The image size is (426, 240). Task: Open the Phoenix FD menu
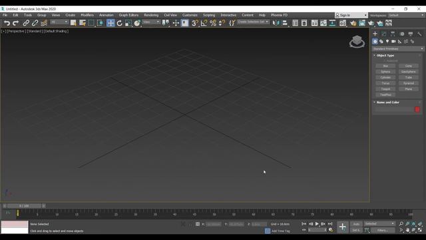(279, 15)
